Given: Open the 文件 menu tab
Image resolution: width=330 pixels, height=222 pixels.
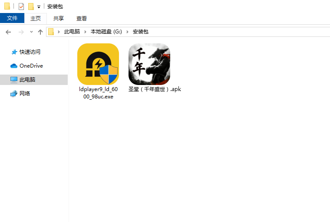Looking at the screenshot, I should point(12,18).
